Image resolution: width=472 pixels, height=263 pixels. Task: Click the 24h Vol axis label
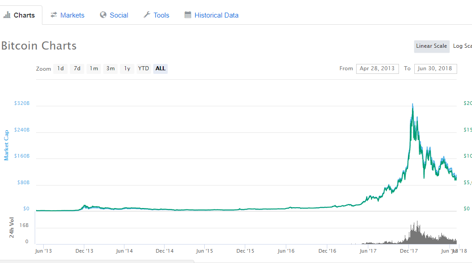tap(12, 227)
